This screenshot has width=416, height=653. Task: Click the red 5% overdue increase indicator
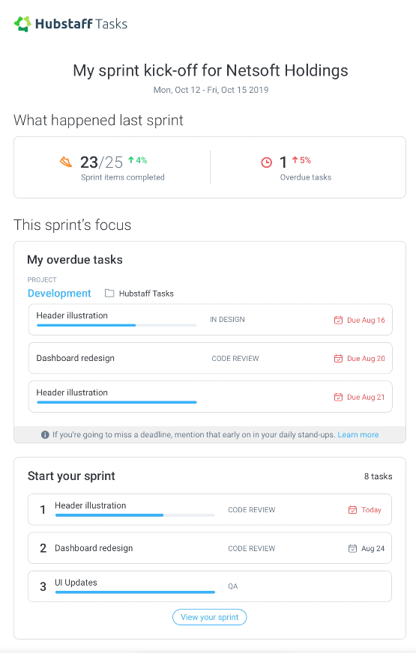(301, 160)
